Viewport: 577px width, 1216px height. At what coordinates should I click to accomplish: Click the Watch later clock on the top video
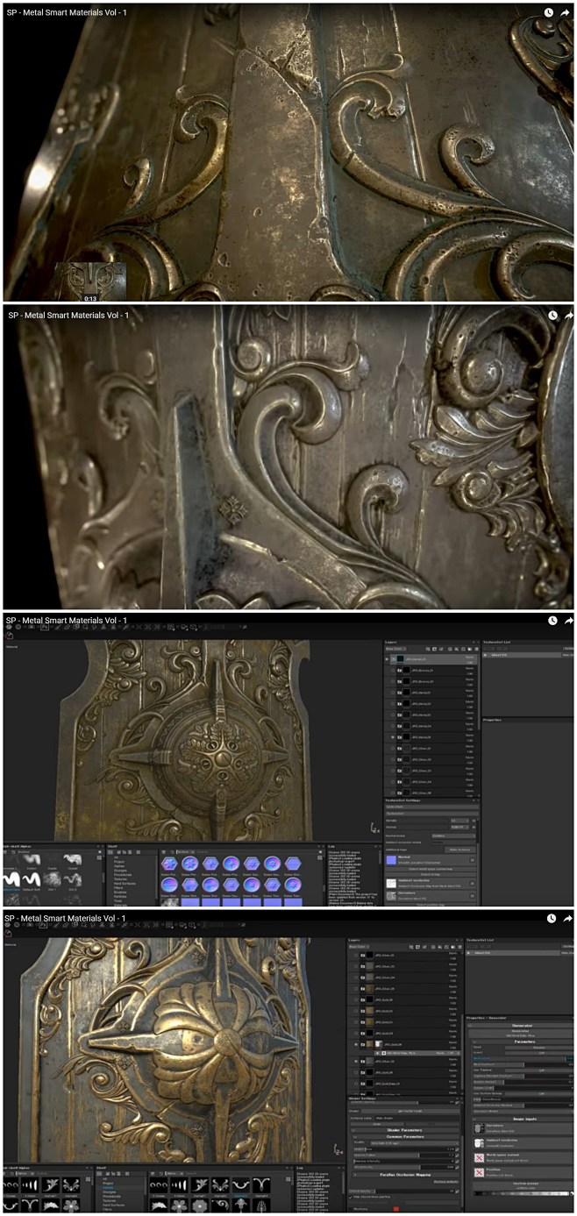tap(549, 13)
